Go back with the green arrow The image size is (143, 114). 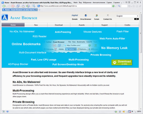(x=4, y=6)
